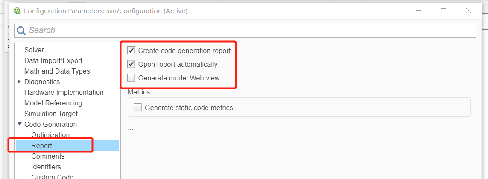Screen dimensions: 488x179
Task: Expand the Diagnostics tree node
Action: point(20,82)
